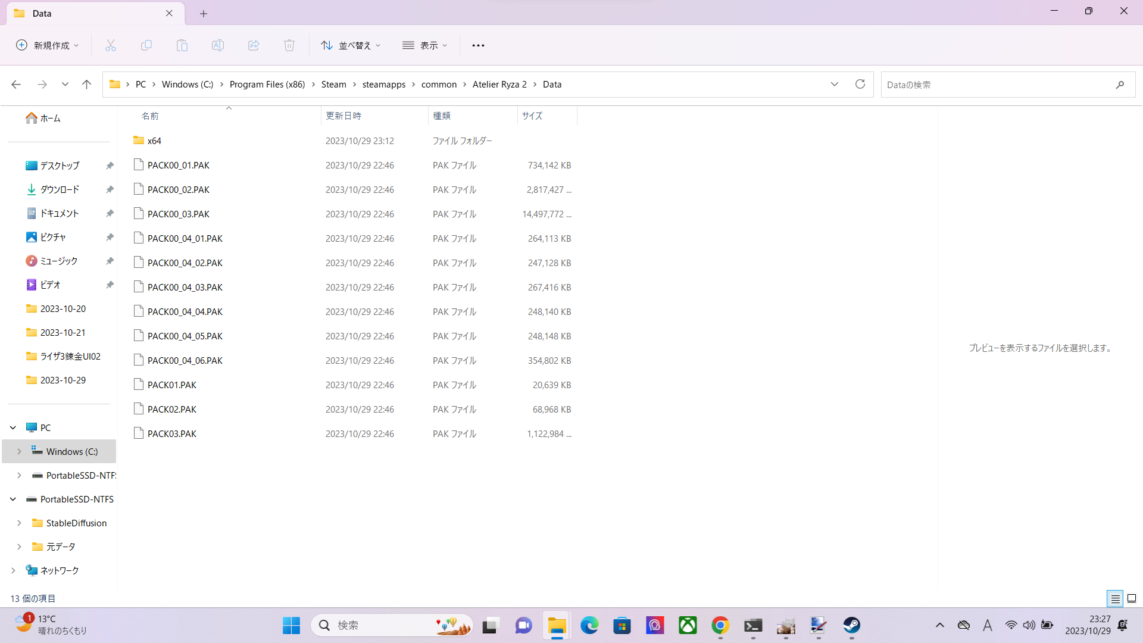Open Microsoft Store from the taskbar

tap(622, 625)
